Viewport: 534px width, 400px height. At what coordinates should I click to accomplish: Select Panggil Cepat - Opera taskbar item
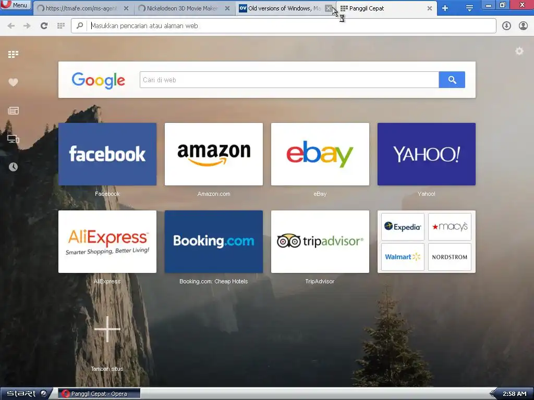[99, 394]
